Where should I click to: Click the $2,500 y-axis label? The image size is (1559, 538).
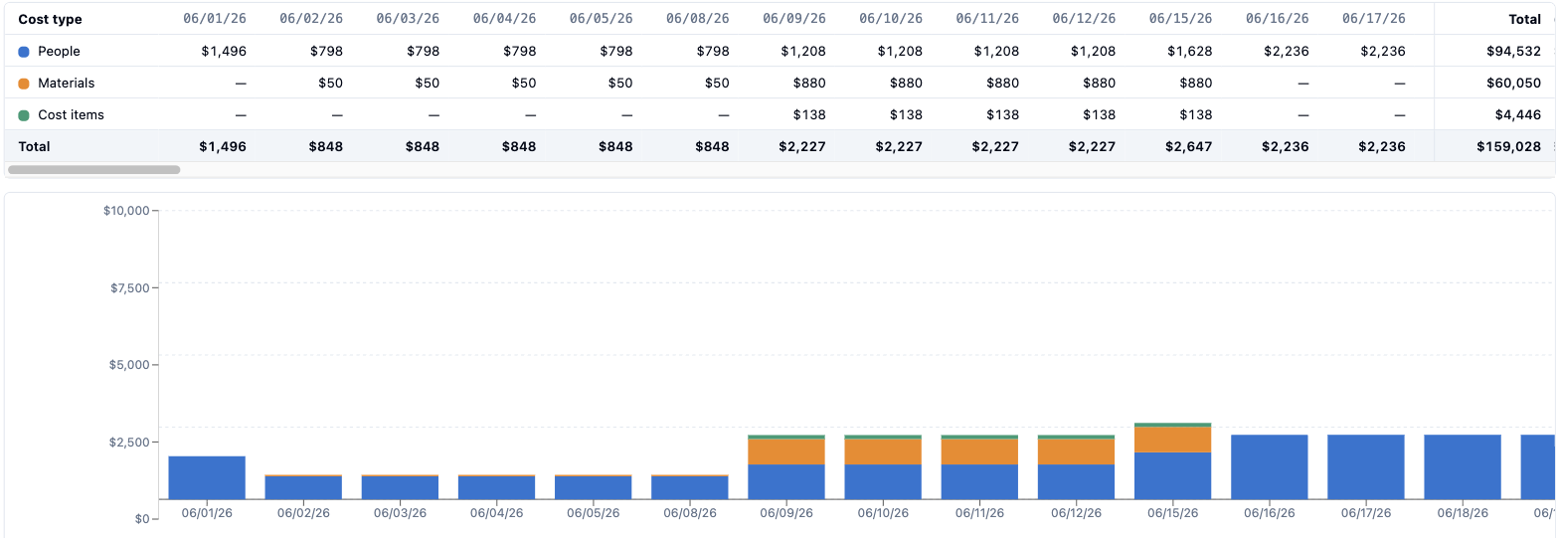(x=130, y=443)
